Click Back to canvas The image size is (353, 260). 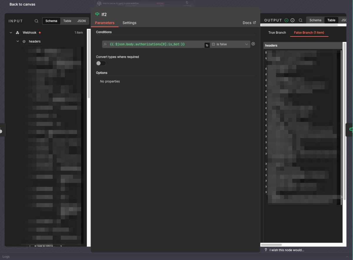tap(22, 4)
